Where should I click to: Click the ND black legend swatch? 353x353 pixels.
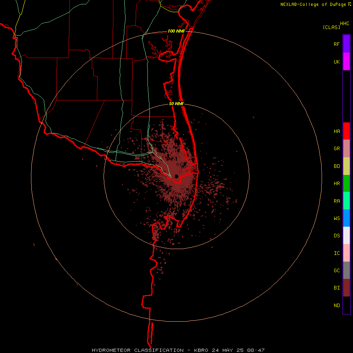[x=346, y=305]
